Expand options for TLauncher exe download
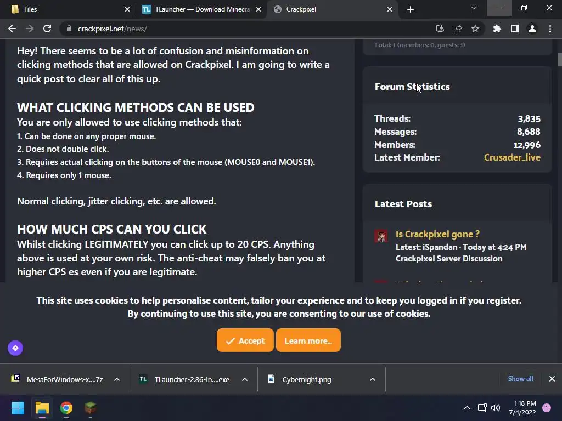Viewport: 562px width, 421px height. coord(245,379)
